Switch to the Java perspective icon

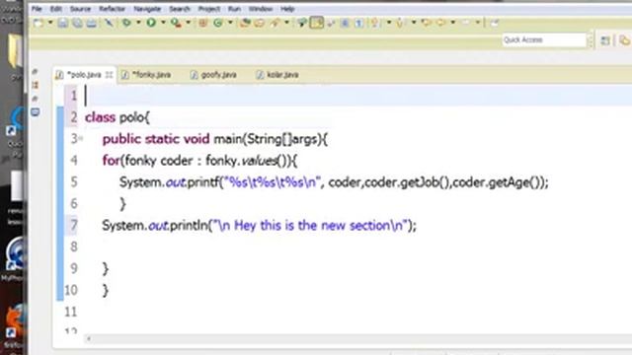[624, 40]
